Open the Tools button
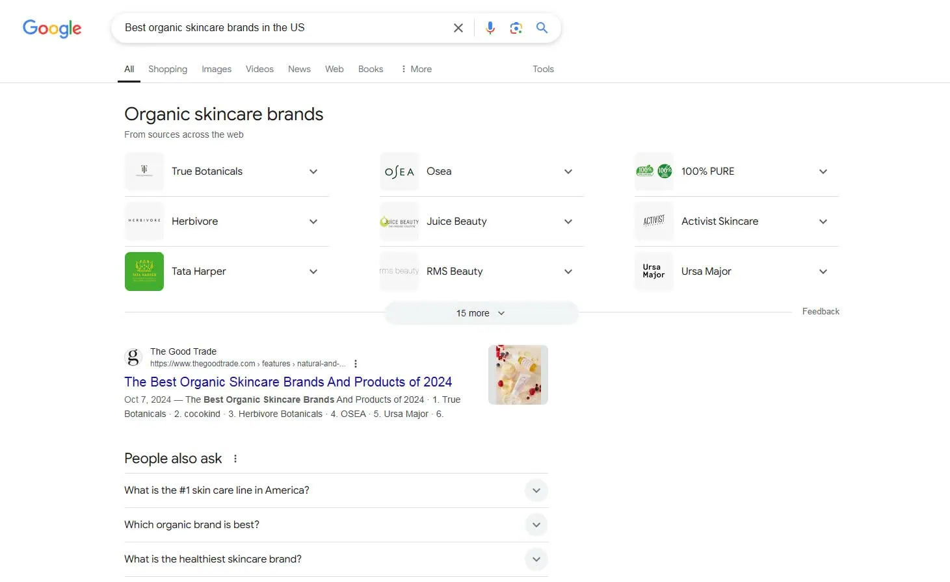The height and width of the screenshot is (582, 950). pyautogui.click(x=543, y=69)
